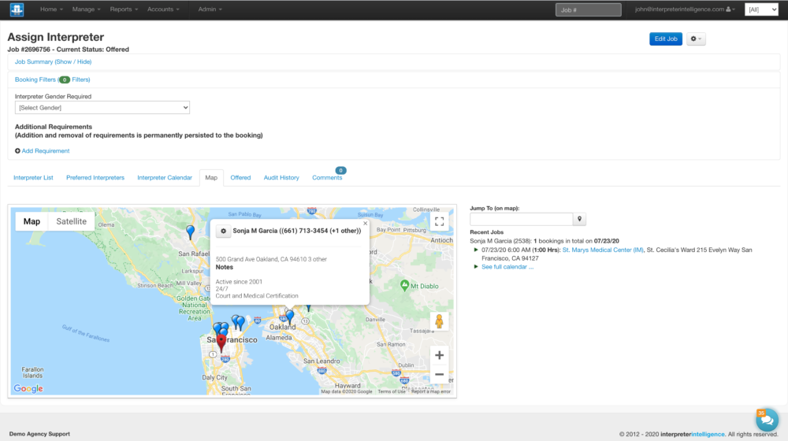
Task: Switch to the Preferred Interpreters tab
Action: coord(95,178)
